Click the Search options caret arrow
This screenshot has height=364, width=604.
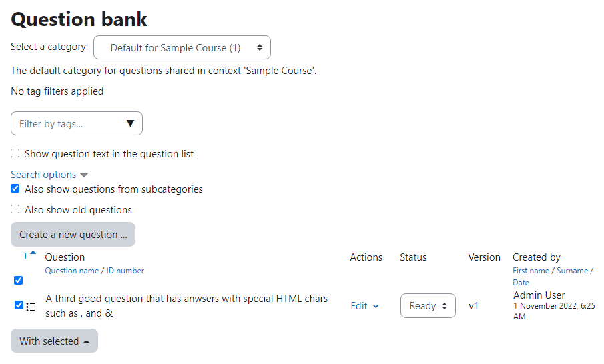tap(84, 175)
